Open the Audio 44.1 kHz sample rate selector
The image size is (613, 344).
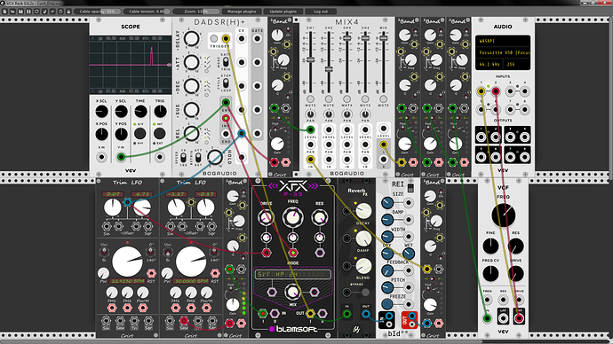(x=490, y=64)
